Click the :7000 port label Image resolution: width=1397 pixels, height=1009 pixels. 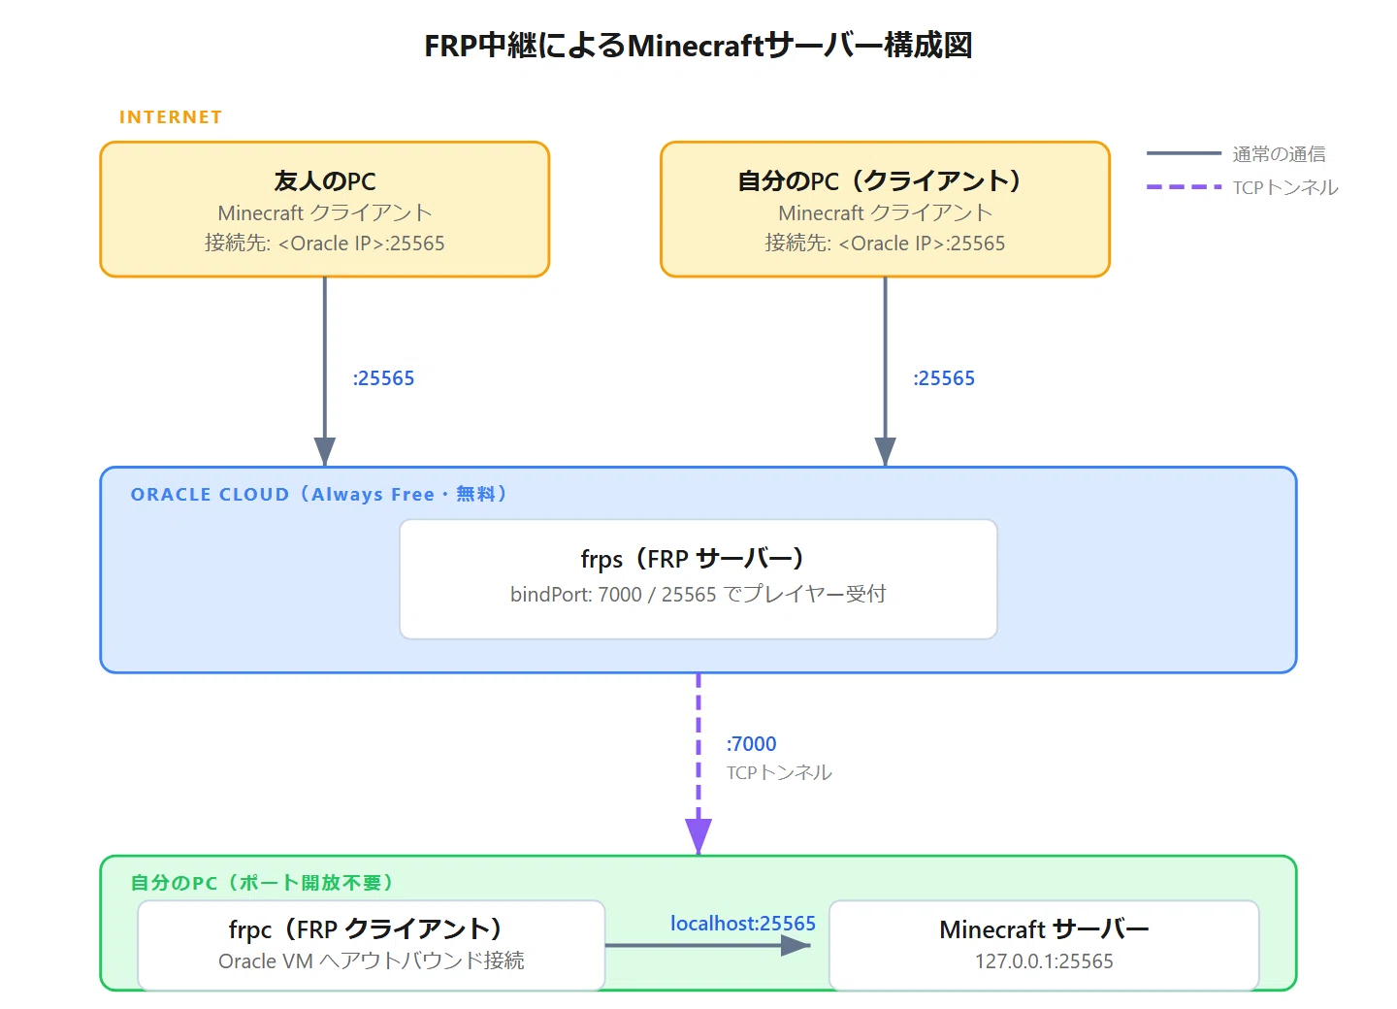[x=752, y=744]
